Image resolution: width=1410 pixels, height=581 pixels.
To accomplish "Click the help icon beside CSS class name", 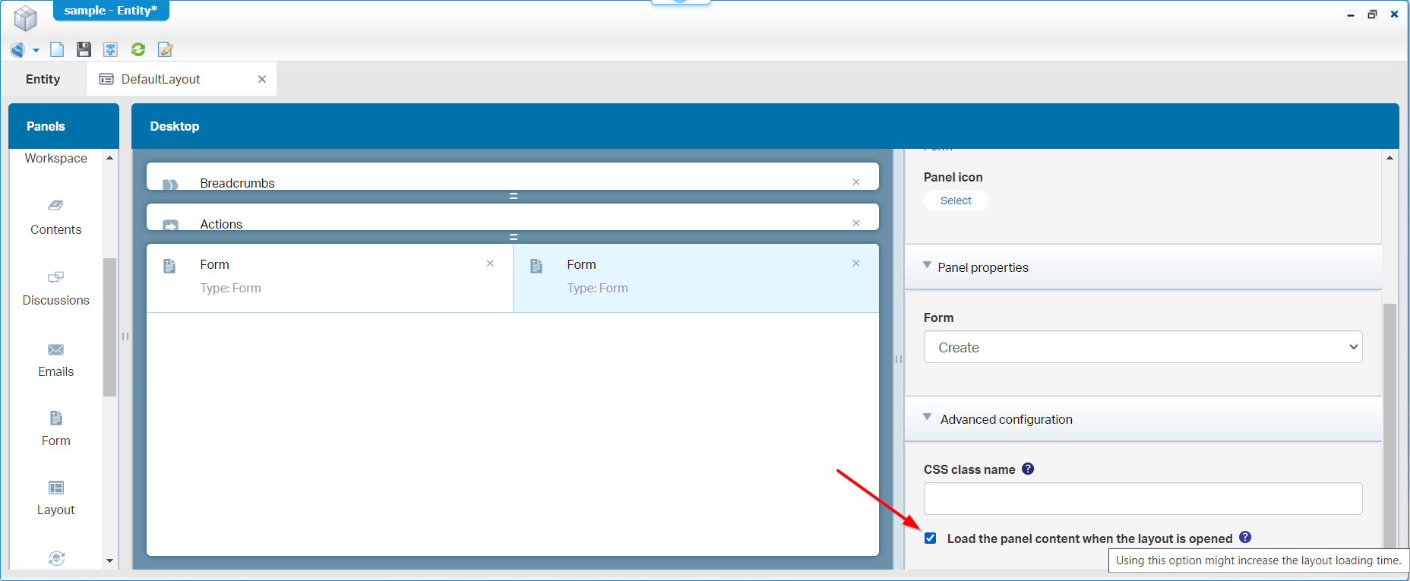I will point(1028,469).
